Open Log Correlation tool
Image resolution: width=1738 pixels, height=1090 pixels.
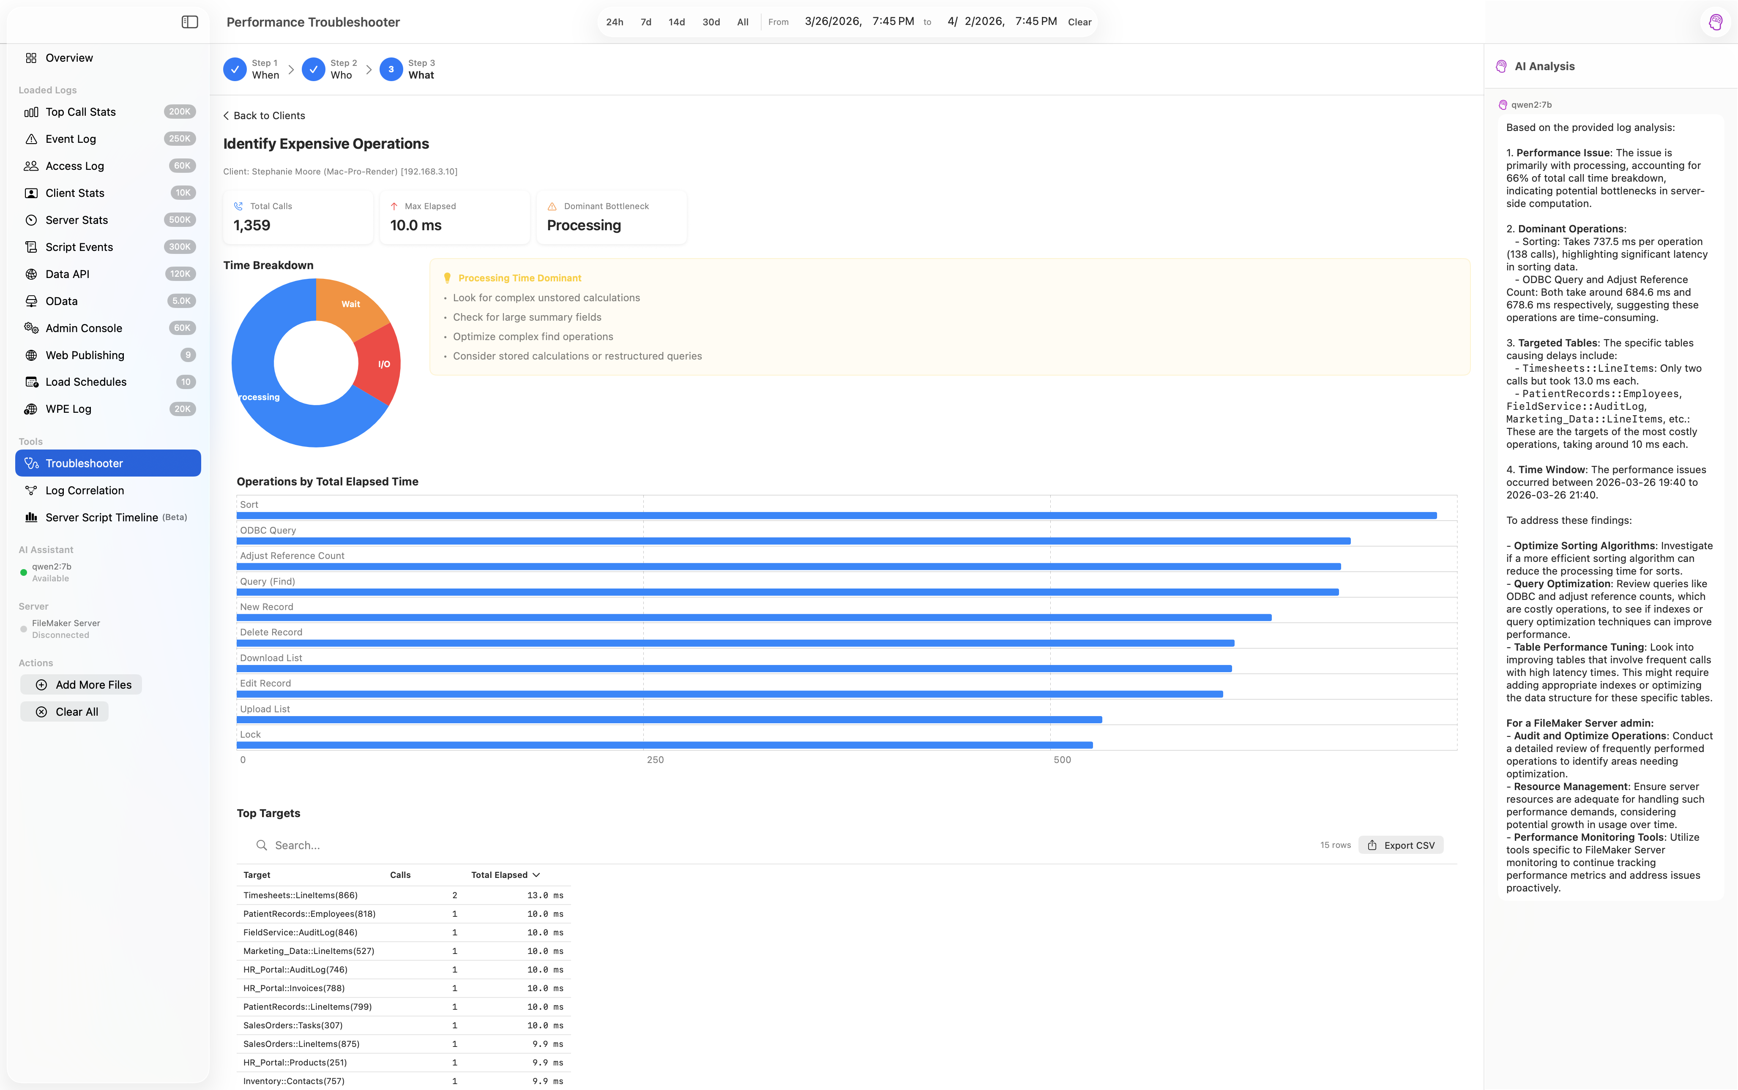(x=85, y=490)
